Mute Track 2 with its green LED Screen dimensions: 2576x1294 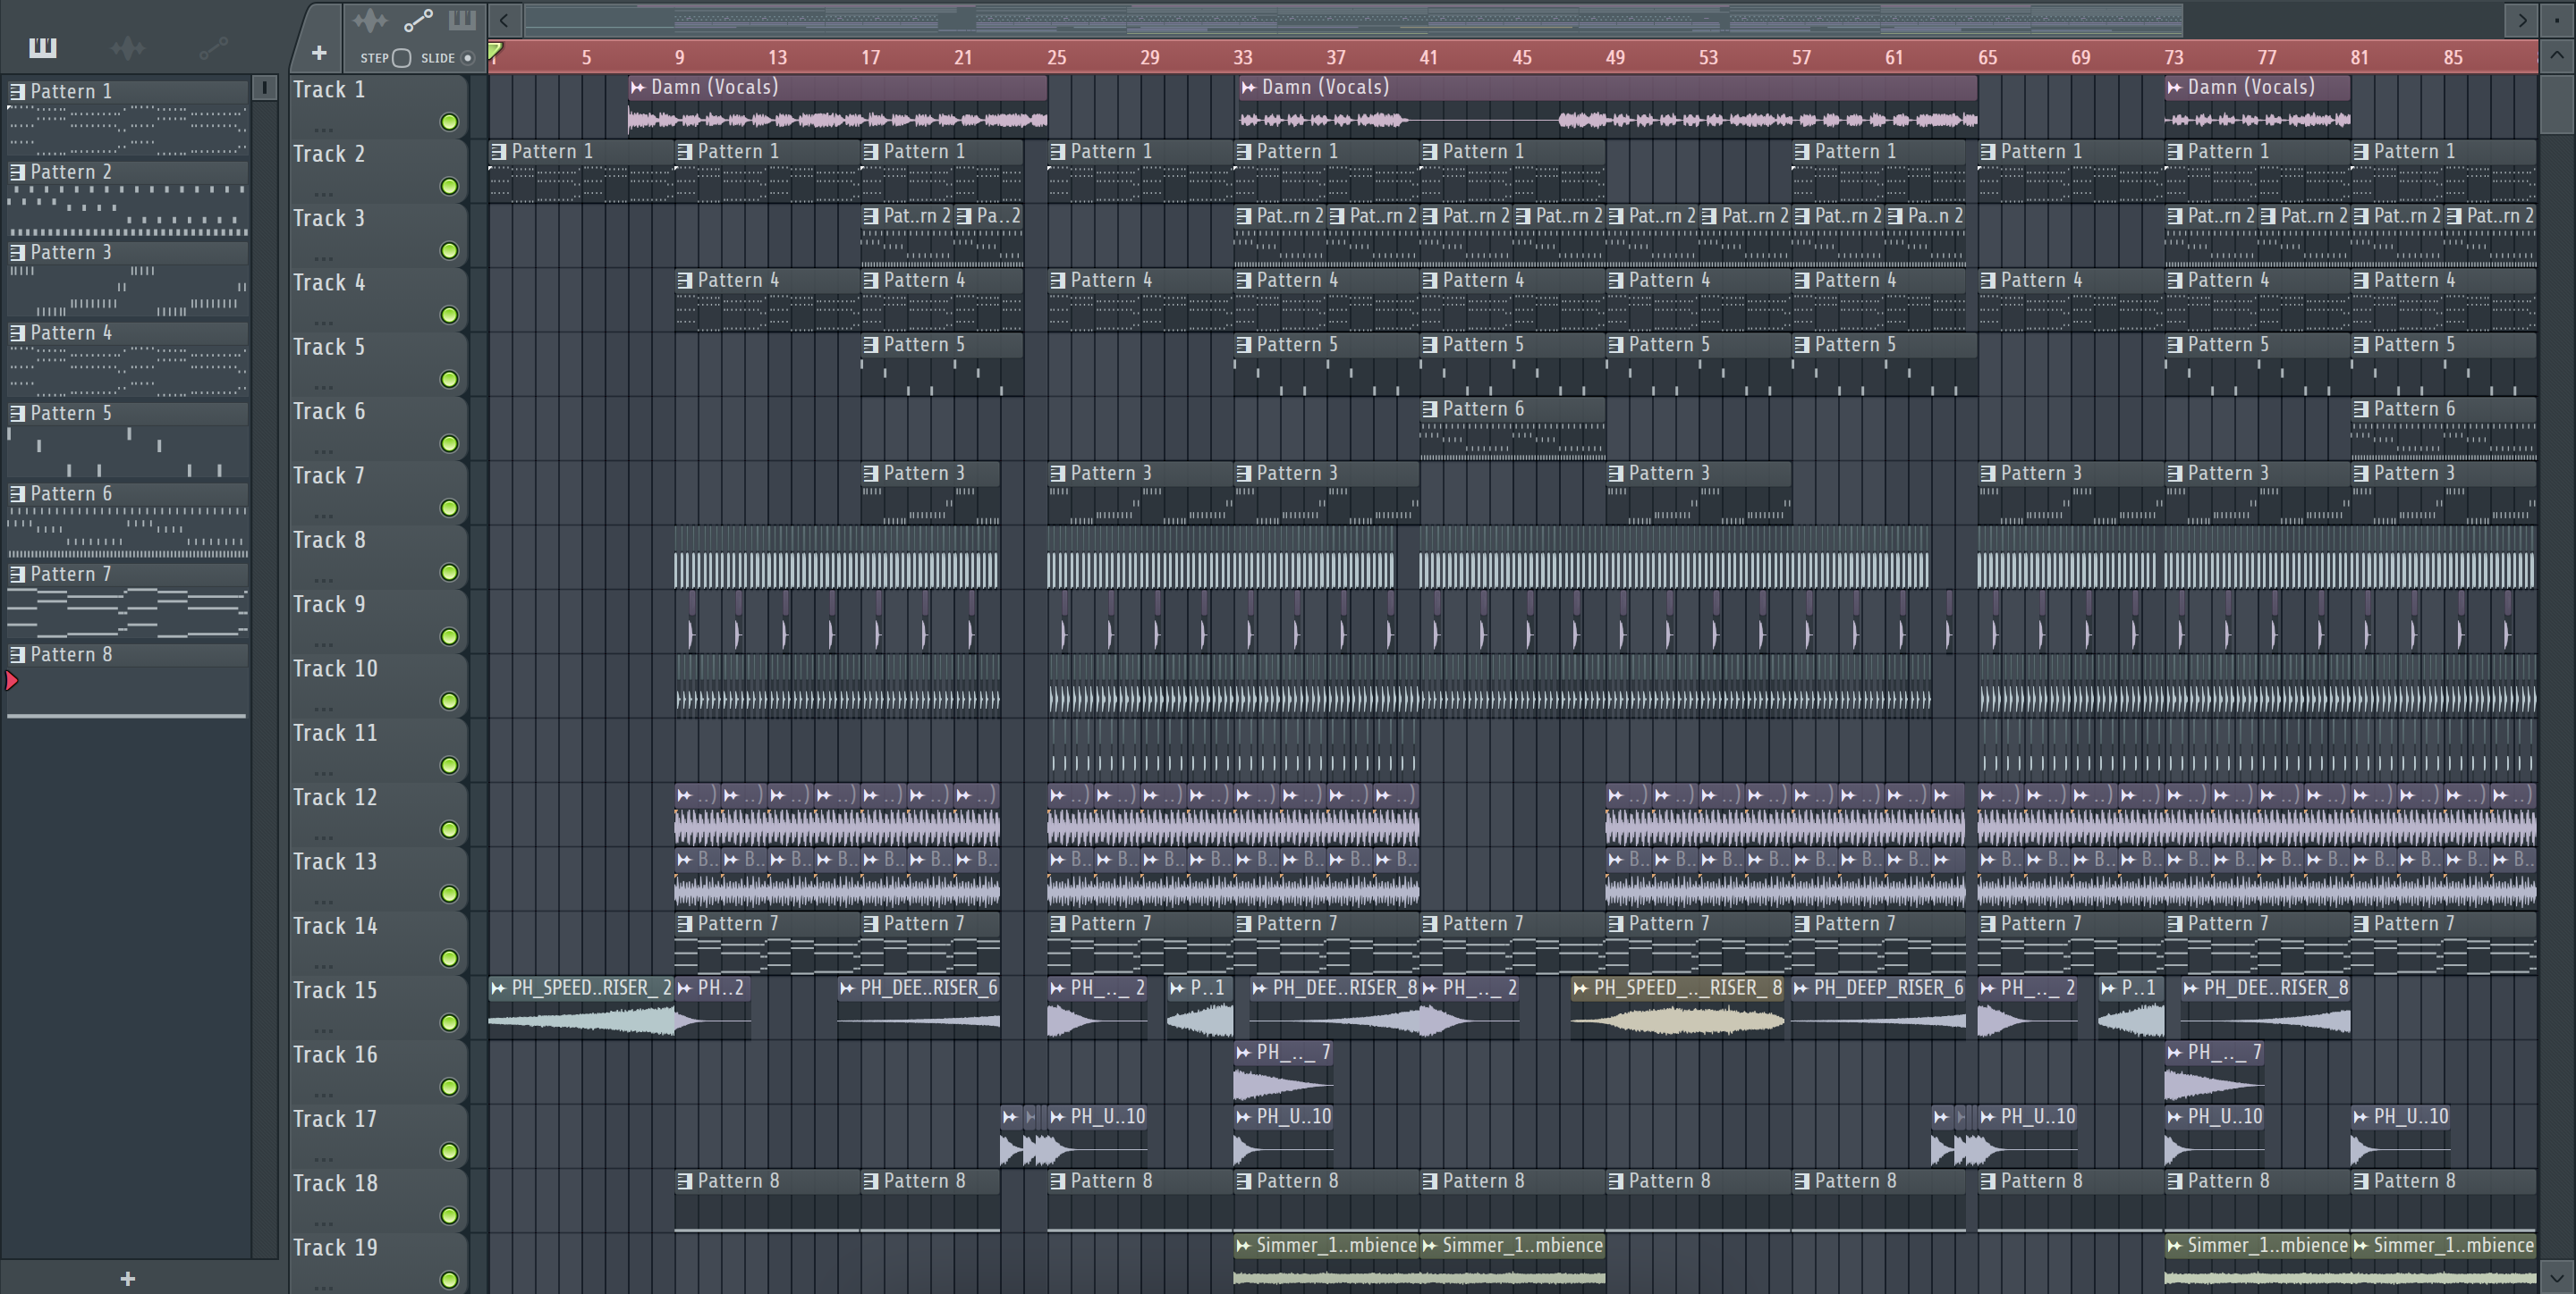click(x=450, y=186)
